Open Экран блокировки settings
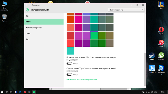This screenshot has width=168, height=94. pyautogui.click(x=44, y=28)
